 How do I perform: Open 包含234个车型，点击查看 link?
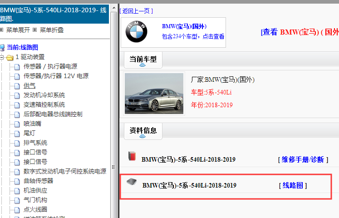click(x=193, y=36)
